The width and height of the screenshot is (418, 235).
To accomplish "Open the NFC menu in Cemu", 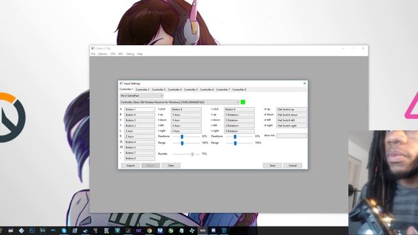I will [121, 54].
